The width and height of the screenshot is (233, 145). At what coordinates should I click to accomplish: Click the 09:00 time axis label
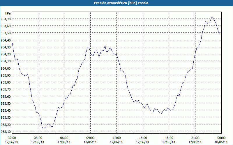point(90,138)
